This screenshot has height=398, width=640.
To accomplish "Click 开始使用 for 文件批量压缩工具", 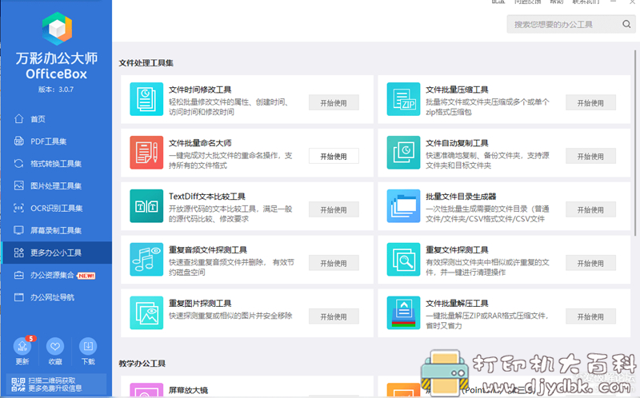I will [590, 103].
